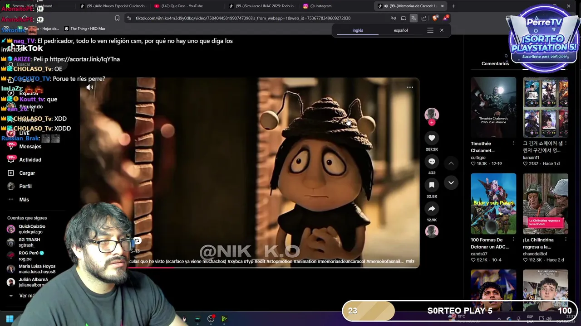Image resolution: width=581 pixels, height=326 pixels.
Task: Switch to Año Nuevo Especial tab
Action: coord(112,6)
